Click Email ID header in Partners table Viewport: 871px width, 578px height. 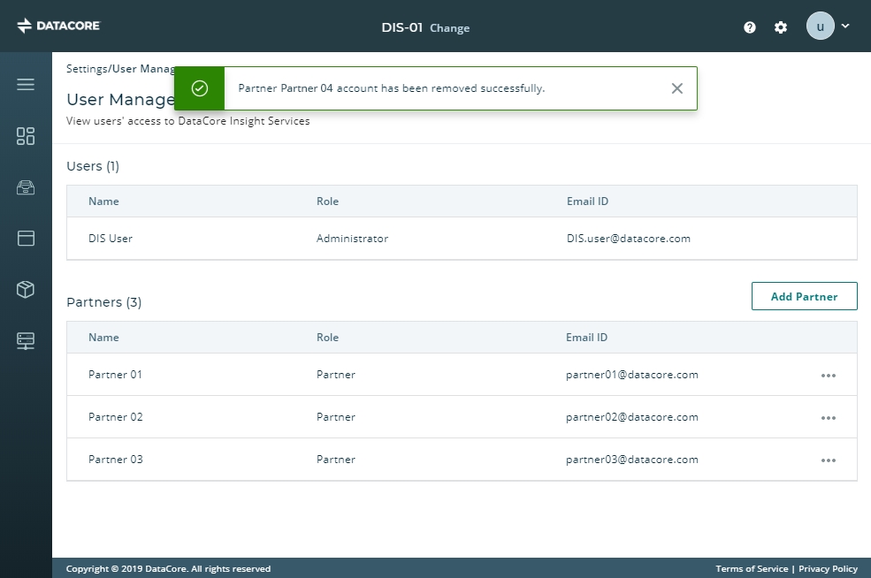point(586,338)
